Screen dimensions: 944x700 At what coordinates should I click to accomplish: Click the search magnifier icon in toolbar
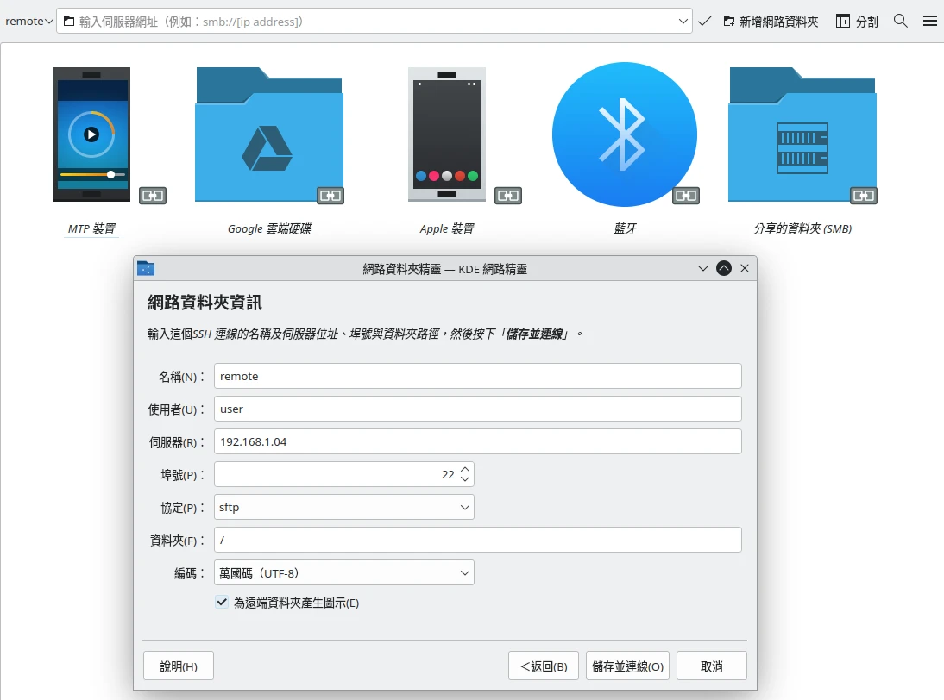[901, 21]
